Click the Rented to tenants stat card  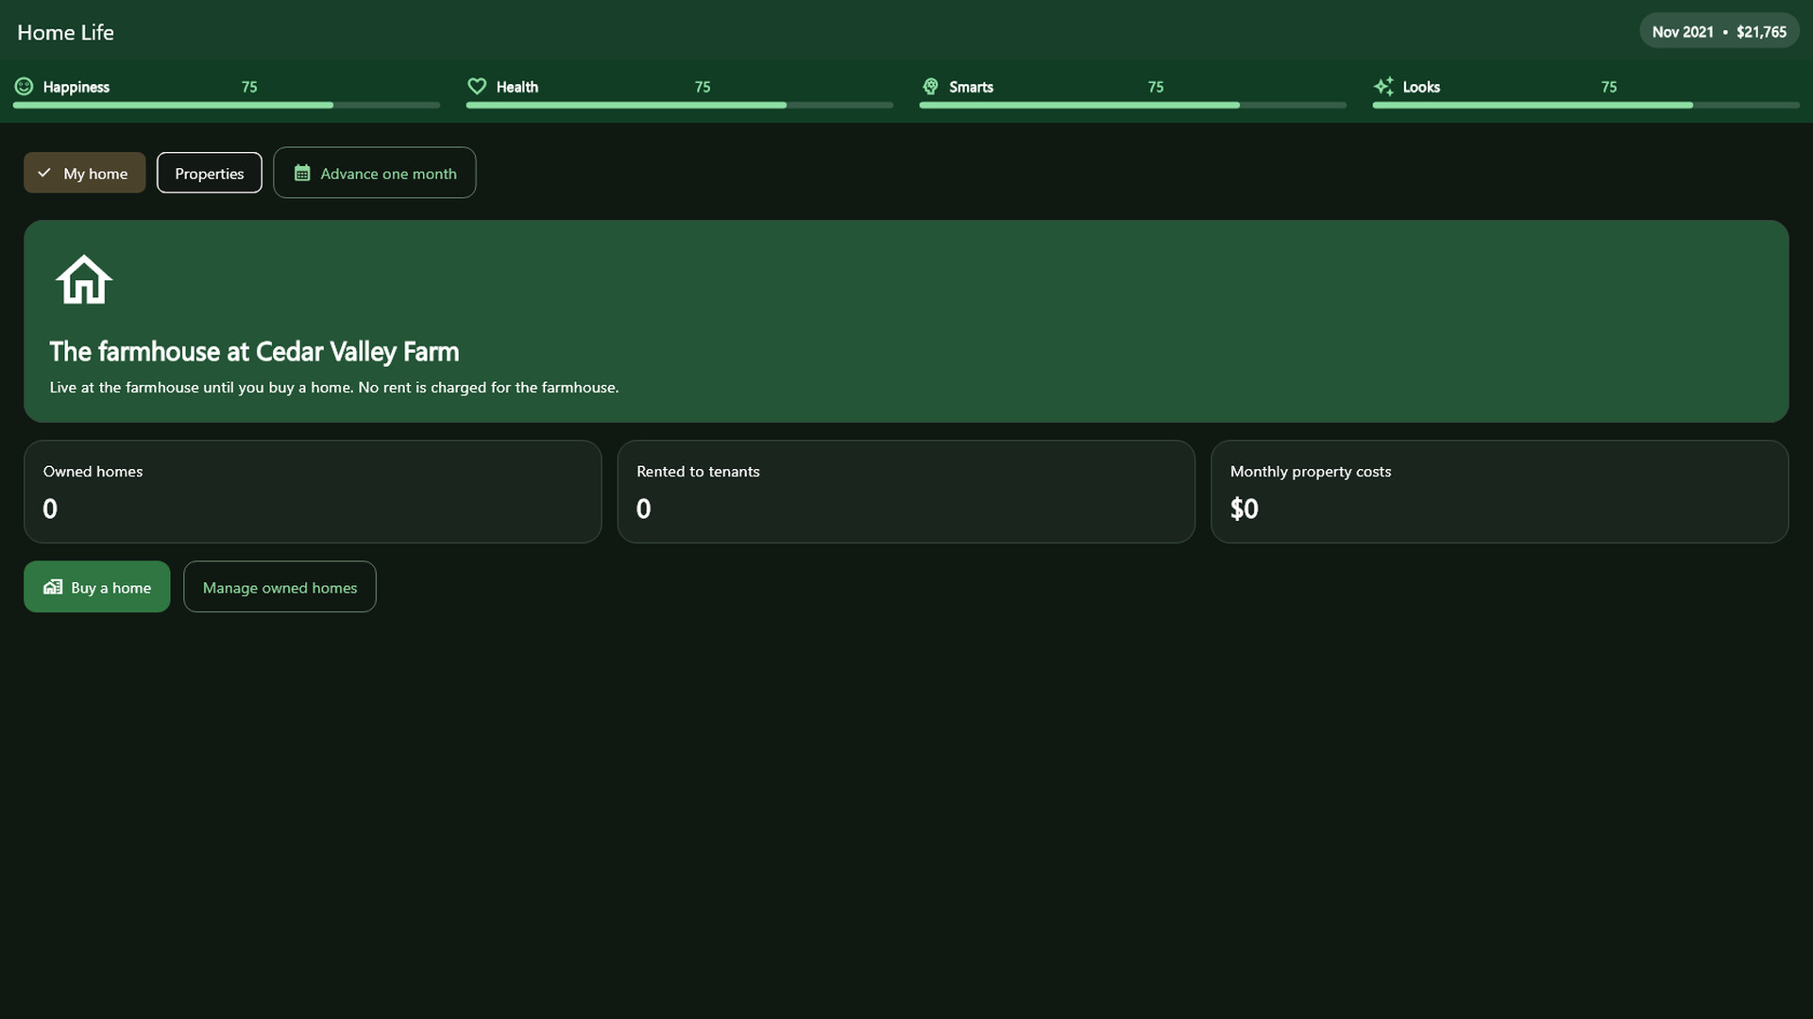pos(906,492)
